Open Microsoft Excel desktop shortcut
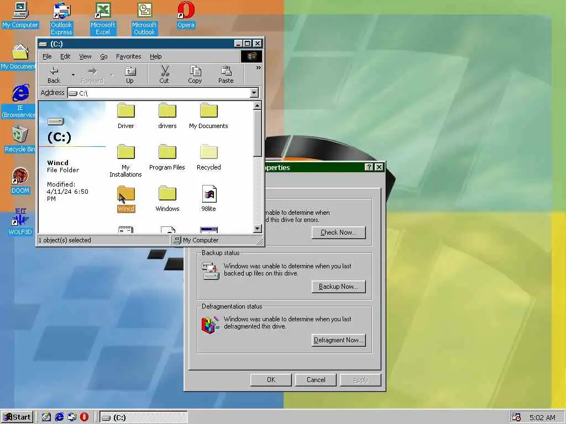Image resolution: width=566 pixels, height=424 pixels. pyautogui.click(x=102, y=19)
